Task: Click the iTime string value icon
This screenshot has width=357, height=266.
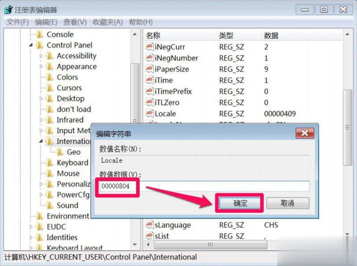Action: tap(149, 80)
